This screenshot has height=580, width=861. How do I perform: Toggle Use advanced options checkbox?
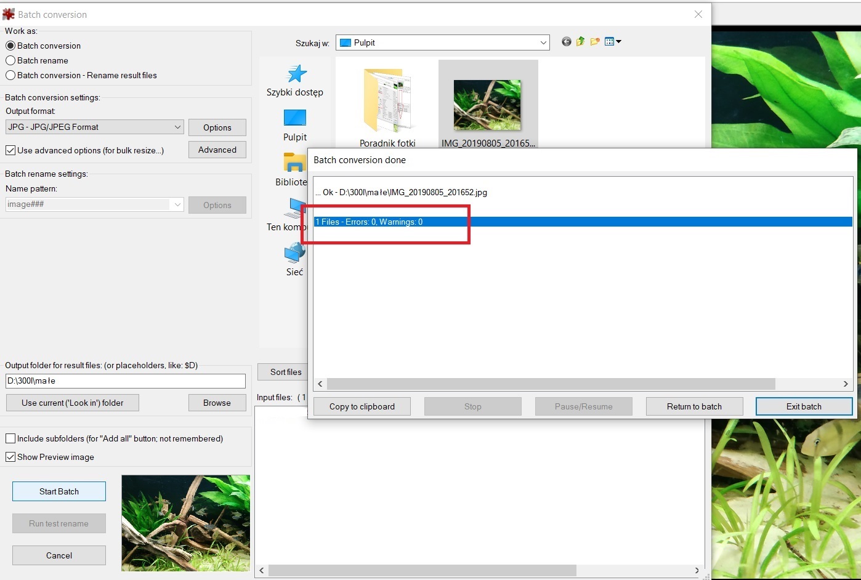10,150
